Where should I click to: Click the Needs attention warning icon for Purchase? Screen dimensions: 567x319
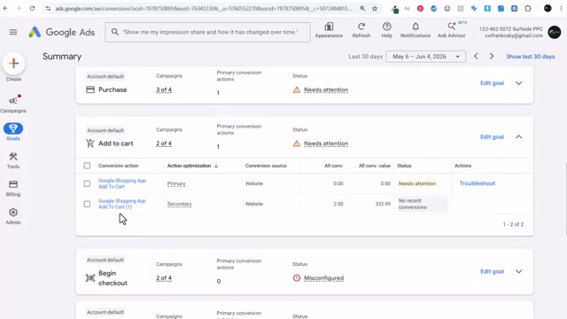(297, 89)
